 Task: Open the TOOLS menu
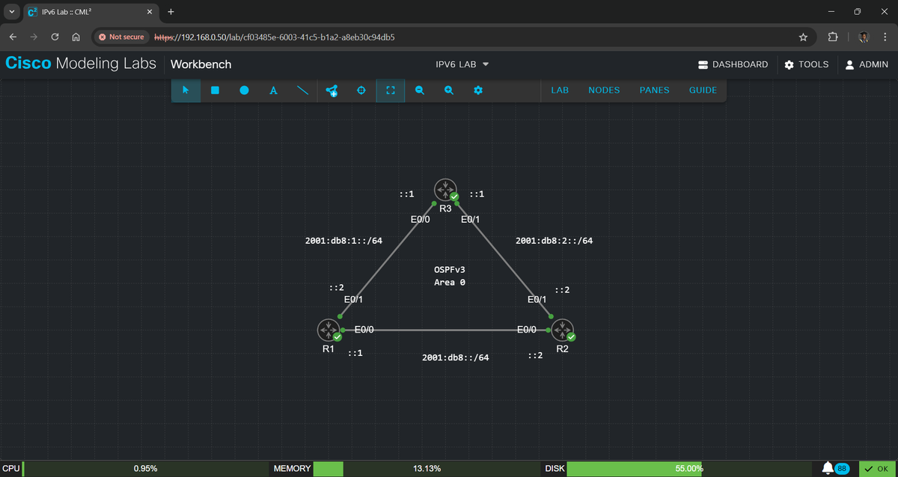[806, 64]
